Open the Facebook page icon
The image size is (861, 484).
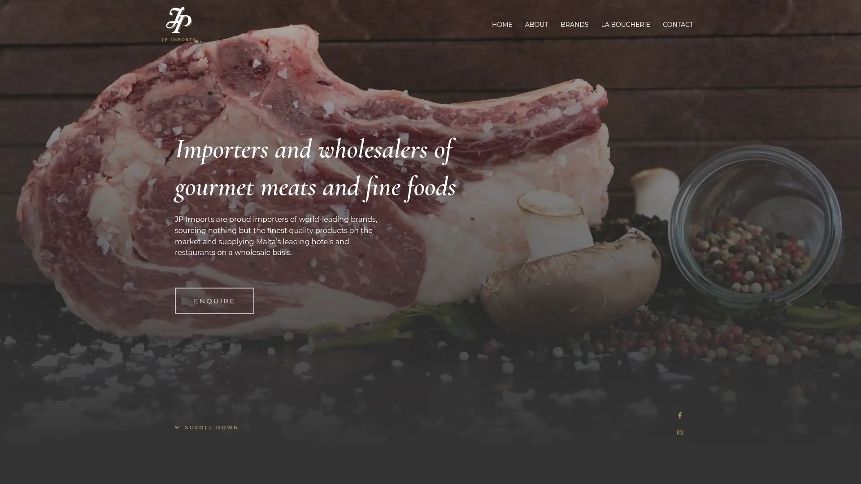(680, 415)
